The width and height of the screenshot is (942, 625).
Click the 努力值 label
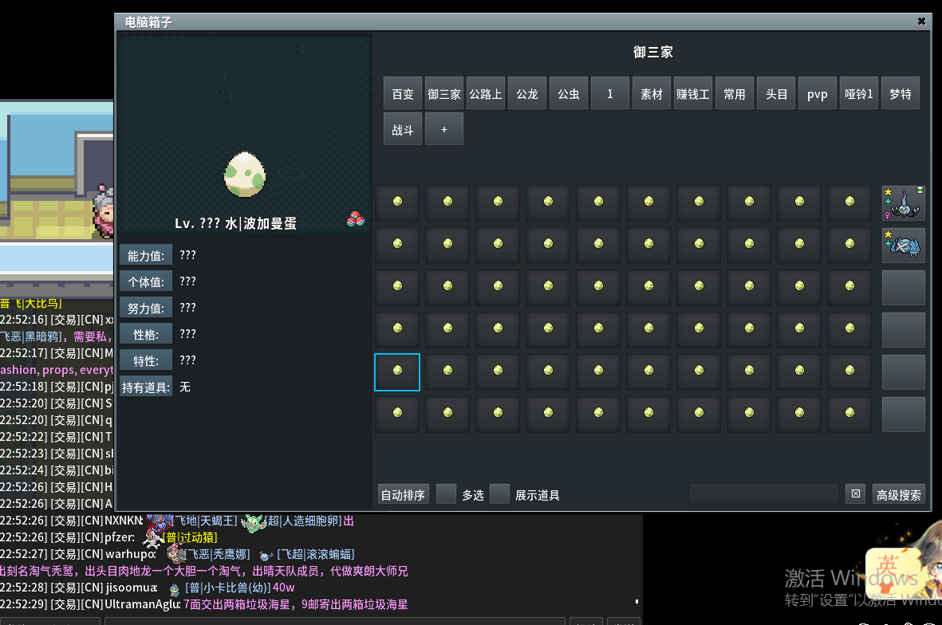tap(146, 308)
